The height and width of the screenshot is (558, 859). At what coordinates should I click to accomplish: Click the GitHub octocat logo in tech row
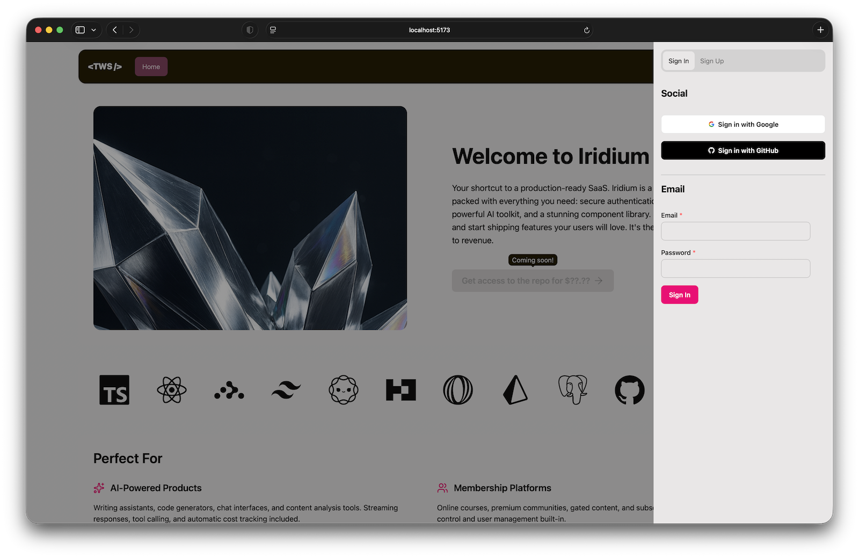[x=630, y=390]
